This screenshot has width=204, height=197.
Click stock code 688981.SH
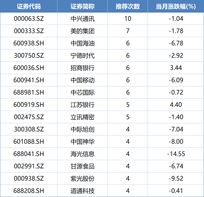pos(29,92)
